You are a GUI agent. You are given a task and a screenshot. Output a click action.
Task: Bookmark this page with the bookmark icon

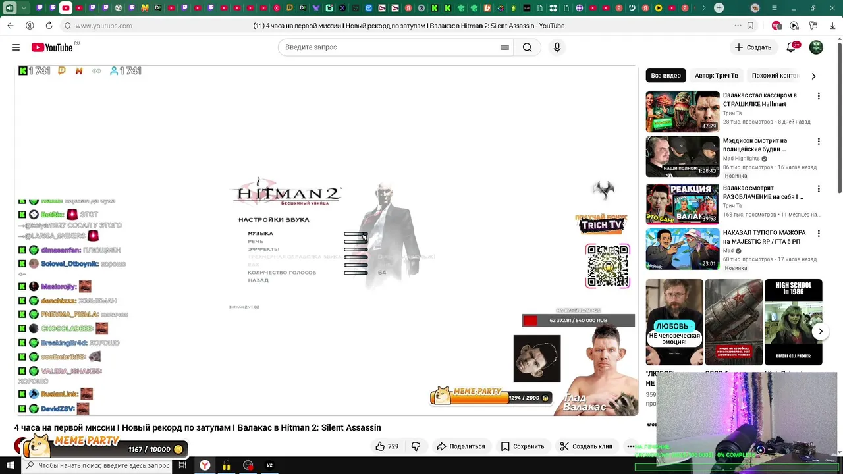750,26
